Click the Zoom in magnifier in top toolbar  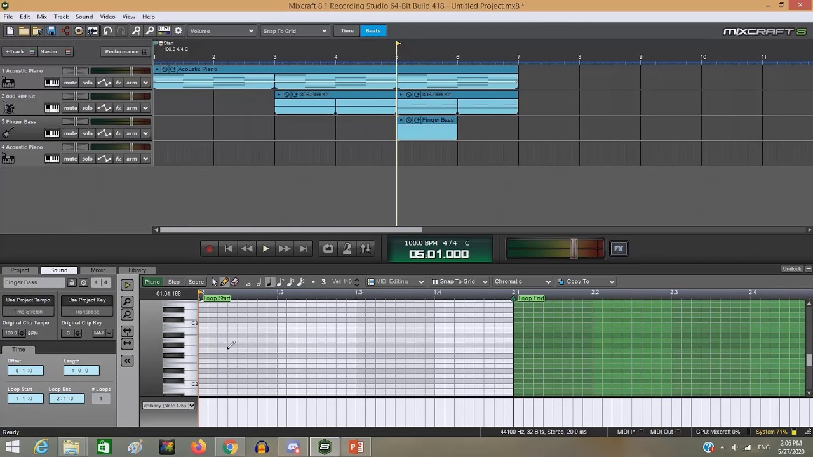[137, 30]
